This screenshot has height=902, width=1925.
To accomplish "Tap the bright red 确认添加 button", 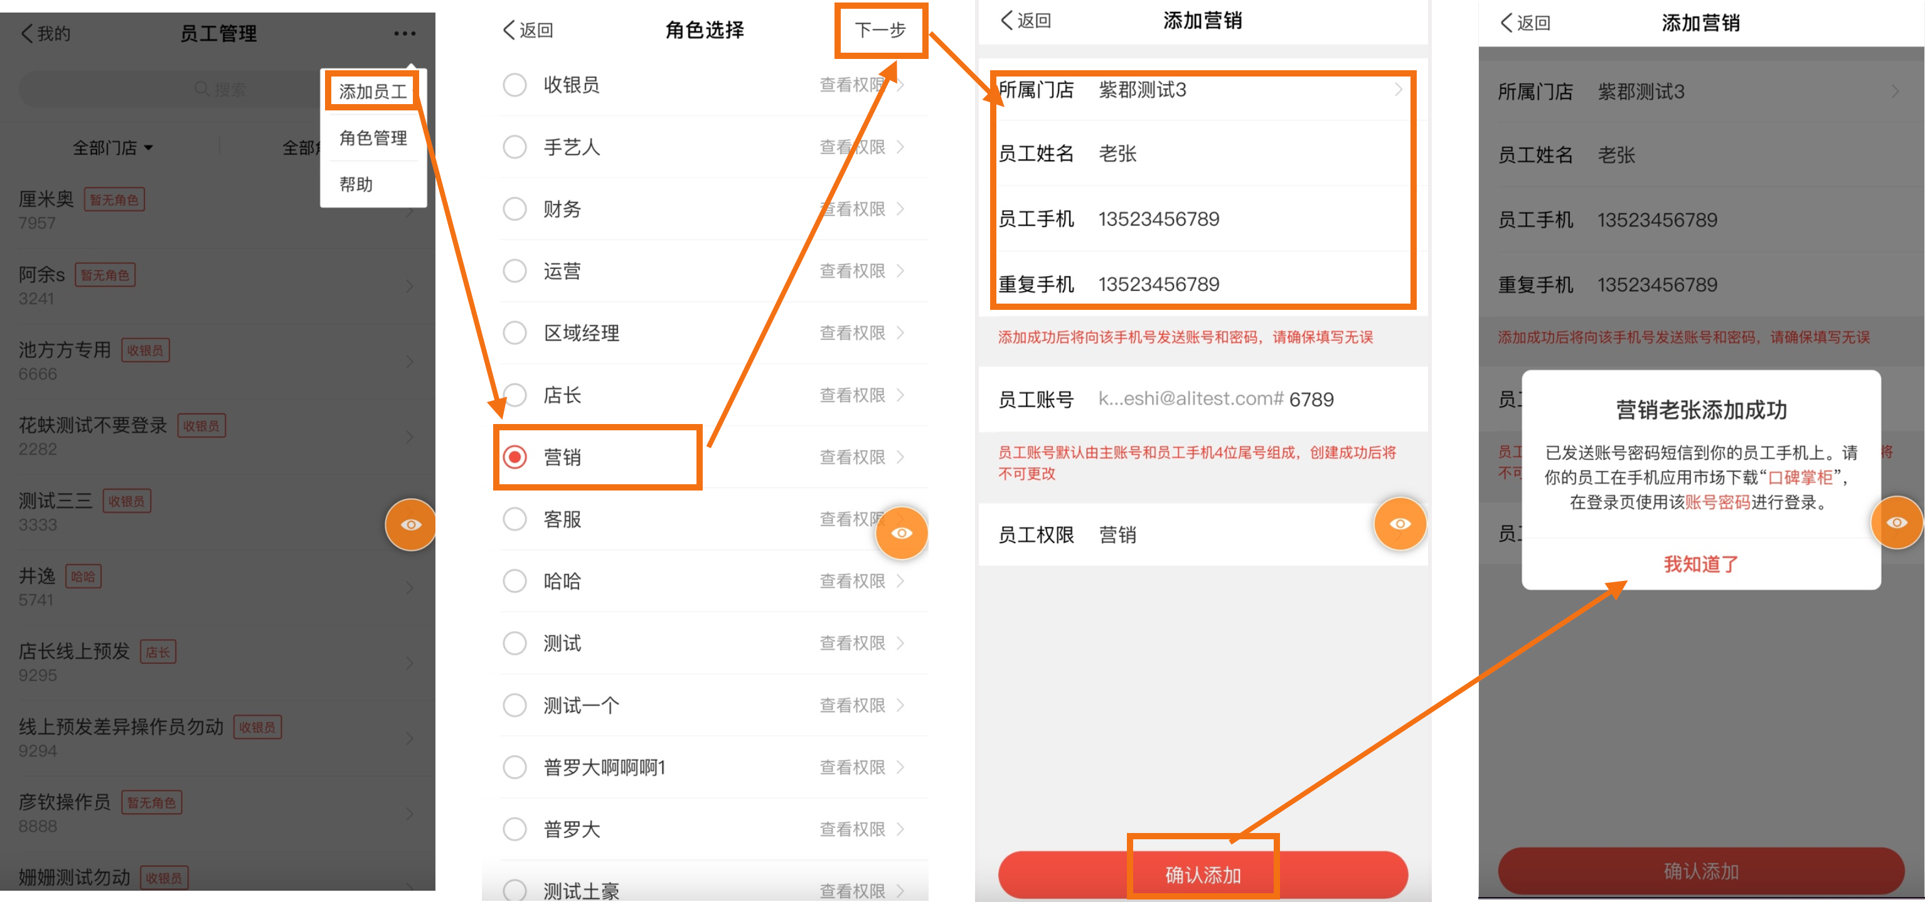I will (x=1202, y=874).
